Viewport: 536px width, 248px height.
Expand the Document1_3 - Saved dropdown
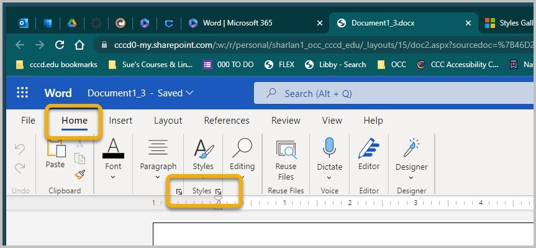click(x=140, y=93)
